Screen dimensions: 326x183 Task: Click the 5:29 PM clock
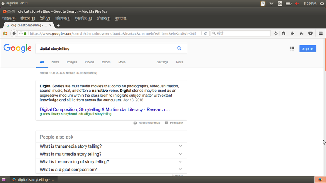(x=310, y=4)
